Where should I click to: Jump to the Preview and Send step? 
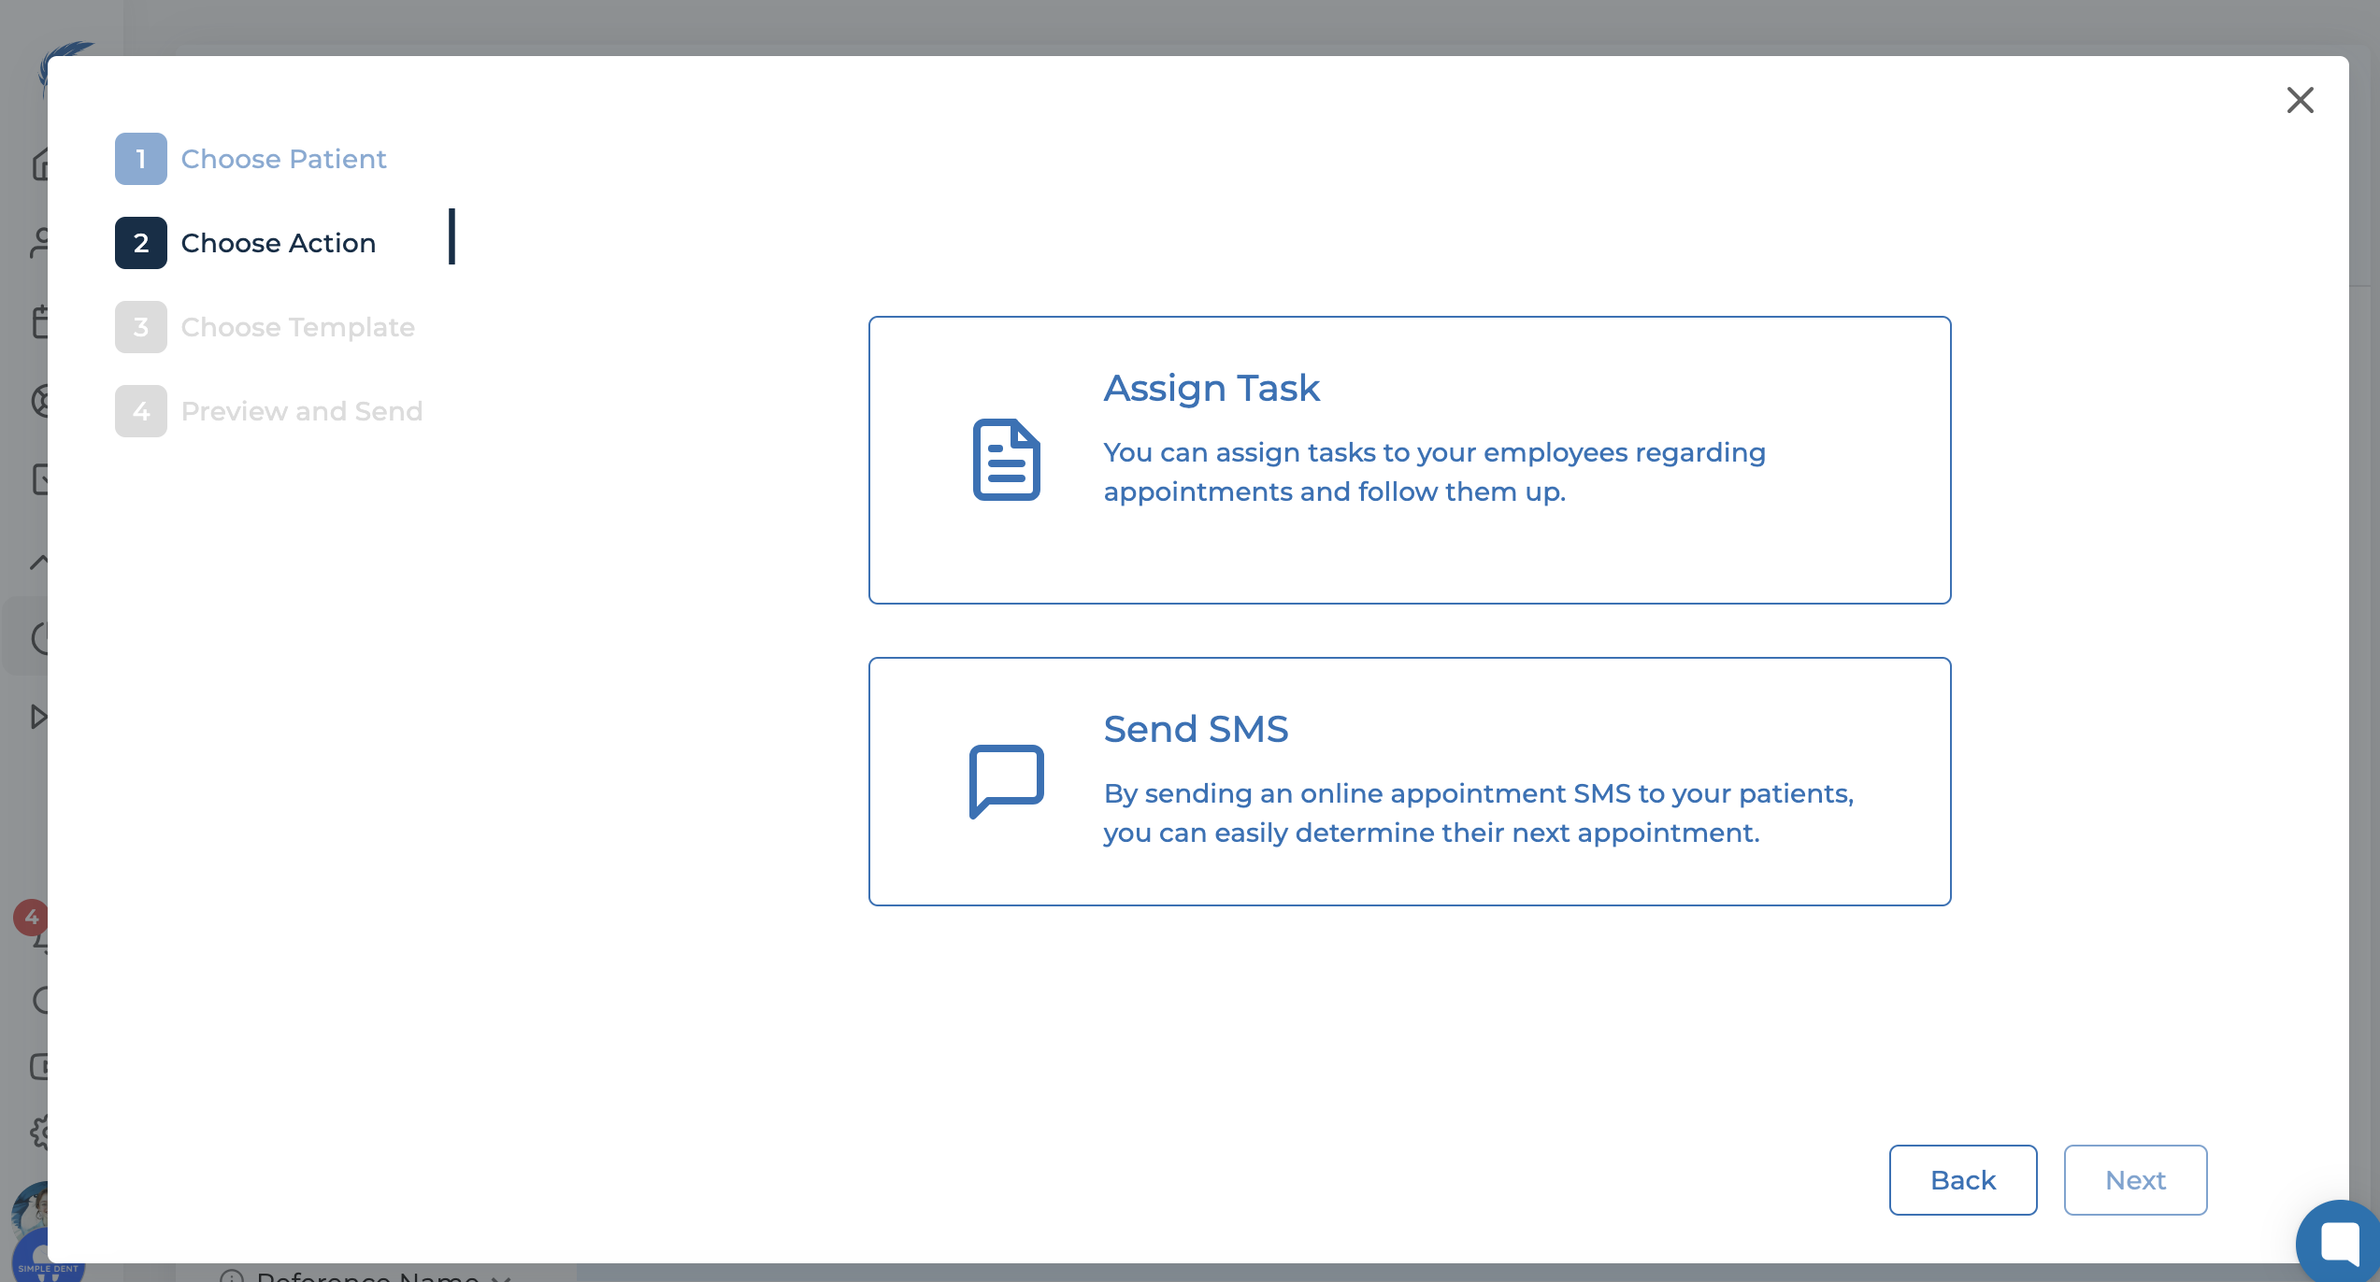coord(301,411)
